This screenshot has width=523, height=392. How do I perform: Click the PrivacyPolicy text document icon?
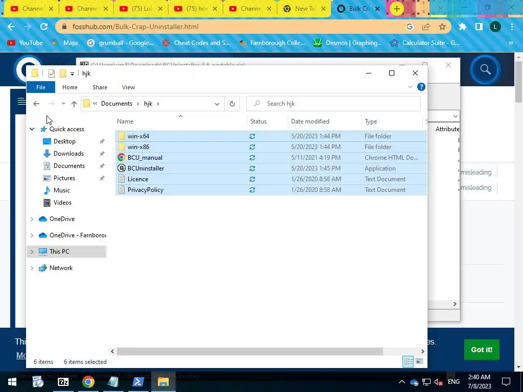pyautogui.click(x=122, y=190)
